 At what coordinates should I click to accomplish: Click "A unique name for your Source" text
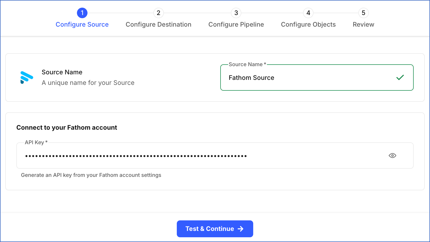[x=88, y=83]
